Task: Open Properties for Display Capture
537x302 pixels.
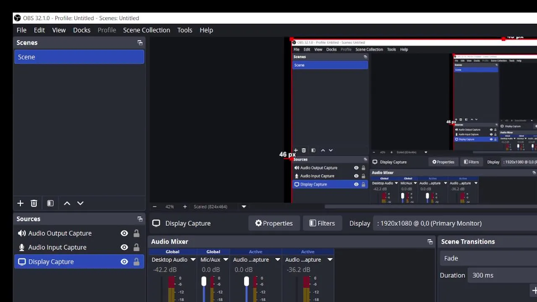Action: tap(274, 223)
